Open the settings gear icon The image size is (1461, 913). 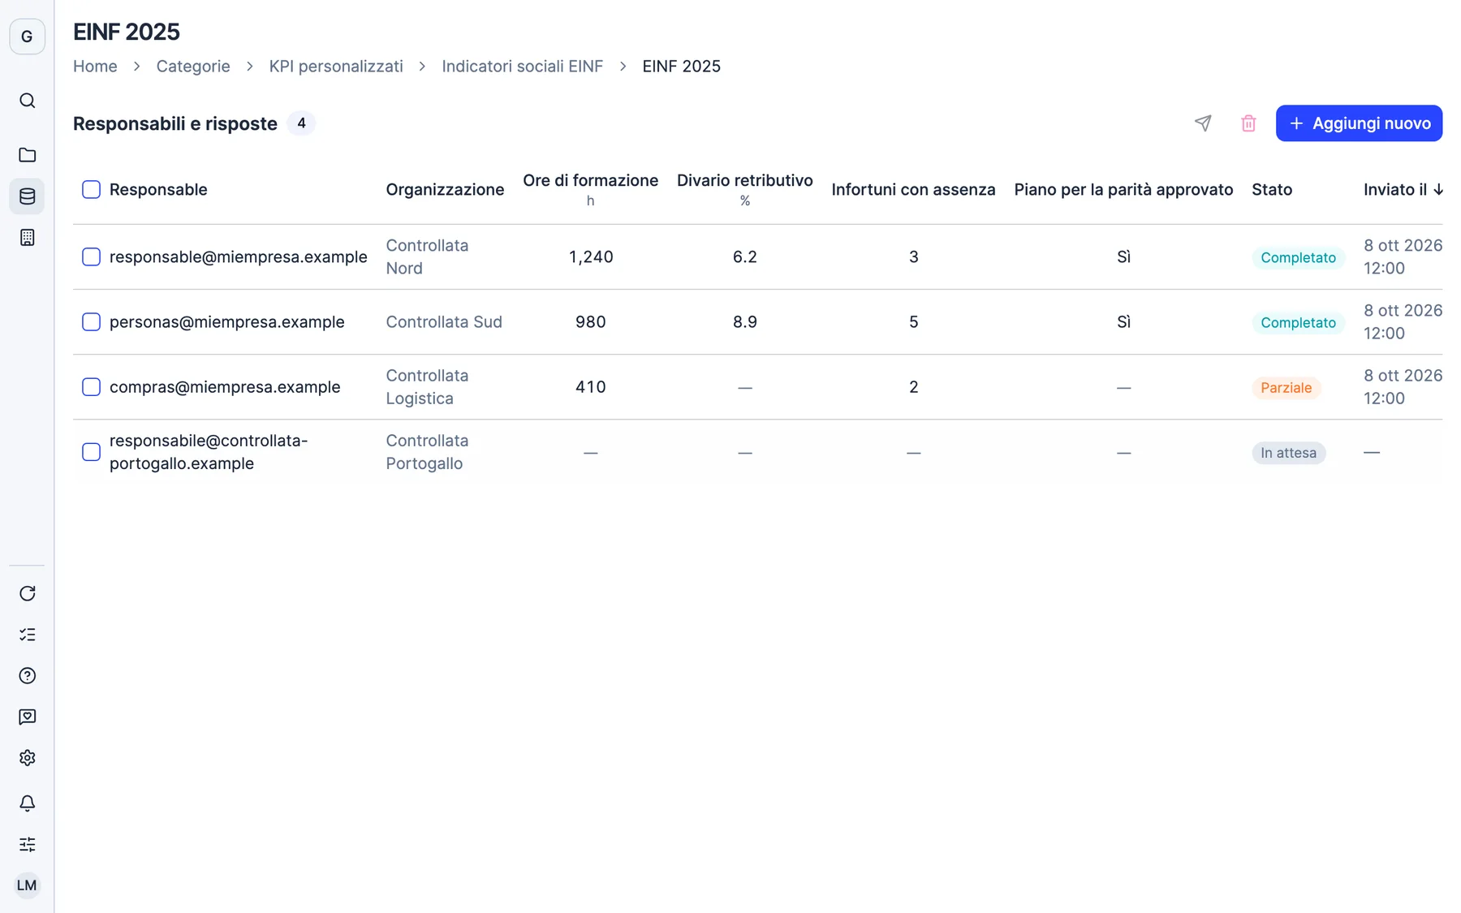(x=27, y=758)
